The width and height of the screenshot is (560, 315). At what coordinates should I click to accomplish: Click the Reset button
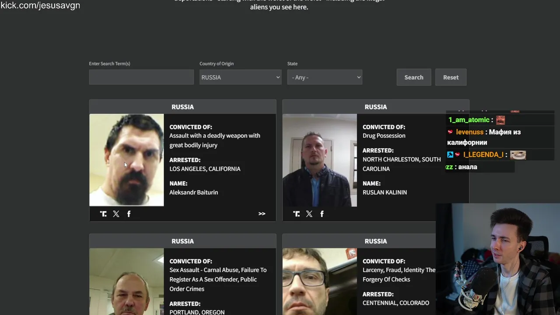451,77
